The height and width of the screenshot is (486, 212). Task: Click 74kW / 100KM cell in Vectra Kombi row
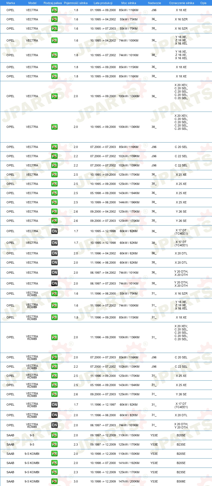[129, 305]
